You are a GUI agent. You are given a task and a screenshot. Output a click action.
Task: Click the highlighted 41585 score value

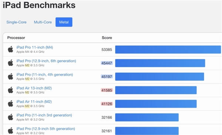[x=107, y=90]
